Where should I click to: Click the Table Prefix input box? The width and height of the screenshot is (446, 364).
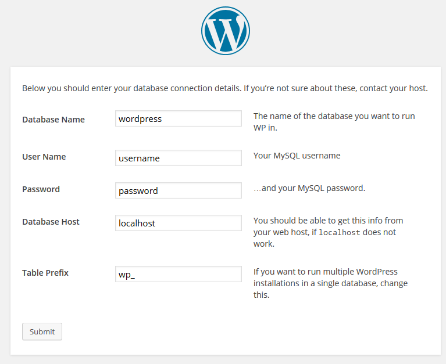point(179,274)
